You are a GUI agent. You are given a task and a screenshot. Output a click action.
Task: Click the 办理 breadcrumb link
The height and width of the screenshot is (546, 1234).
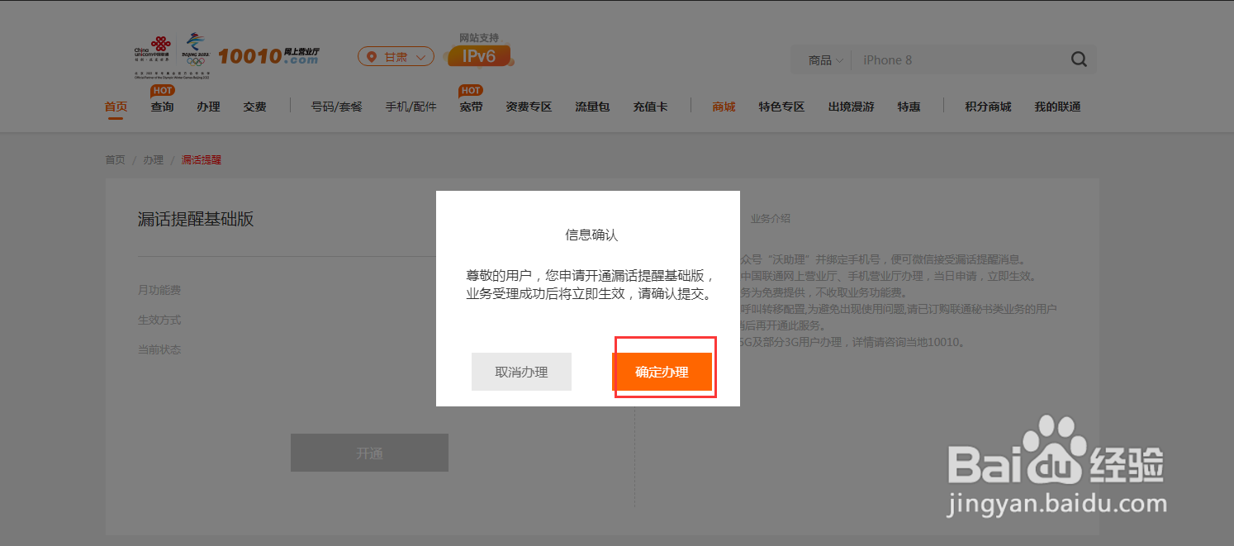point(153,159)
